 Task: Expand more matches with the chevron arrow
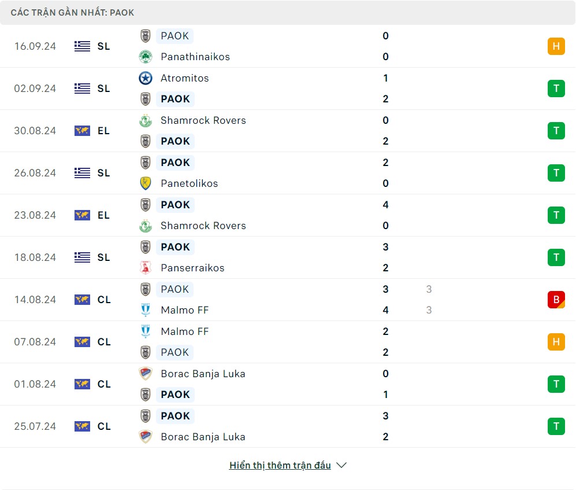pos(341,465)
